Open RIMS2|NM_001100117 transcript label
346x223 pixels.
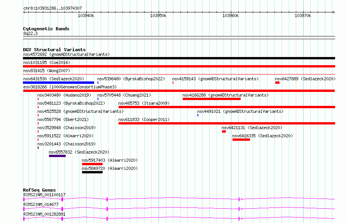(x=44, y=195)
